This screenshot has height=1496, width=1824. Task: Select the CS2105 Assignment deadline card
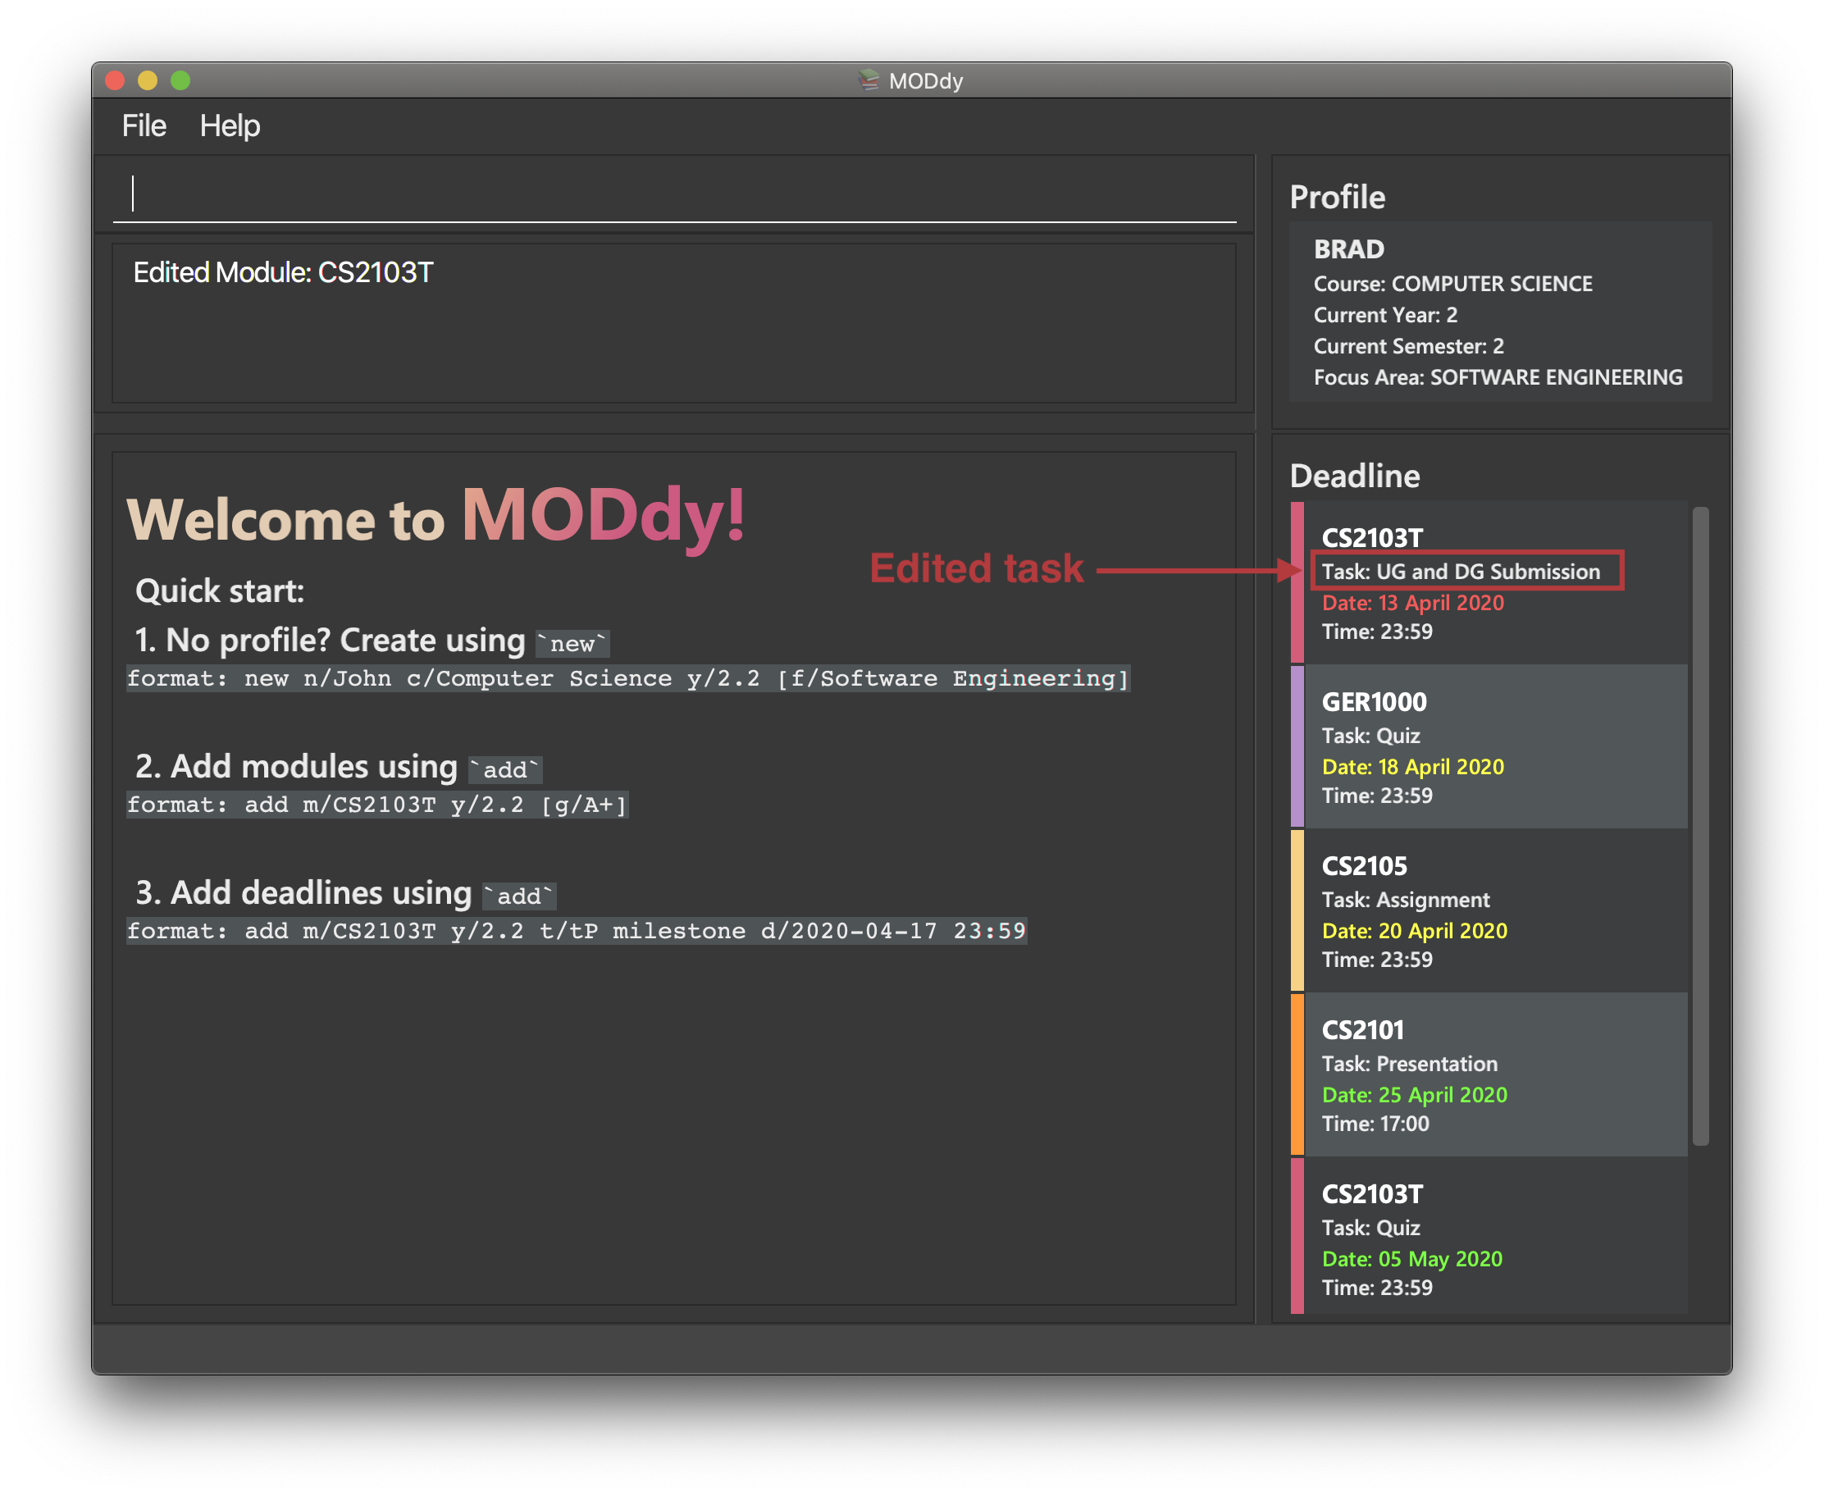pos(1488,910)
